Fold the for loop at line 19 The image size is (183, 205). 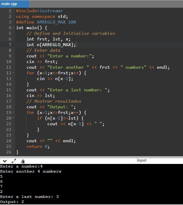click(13, 112)
